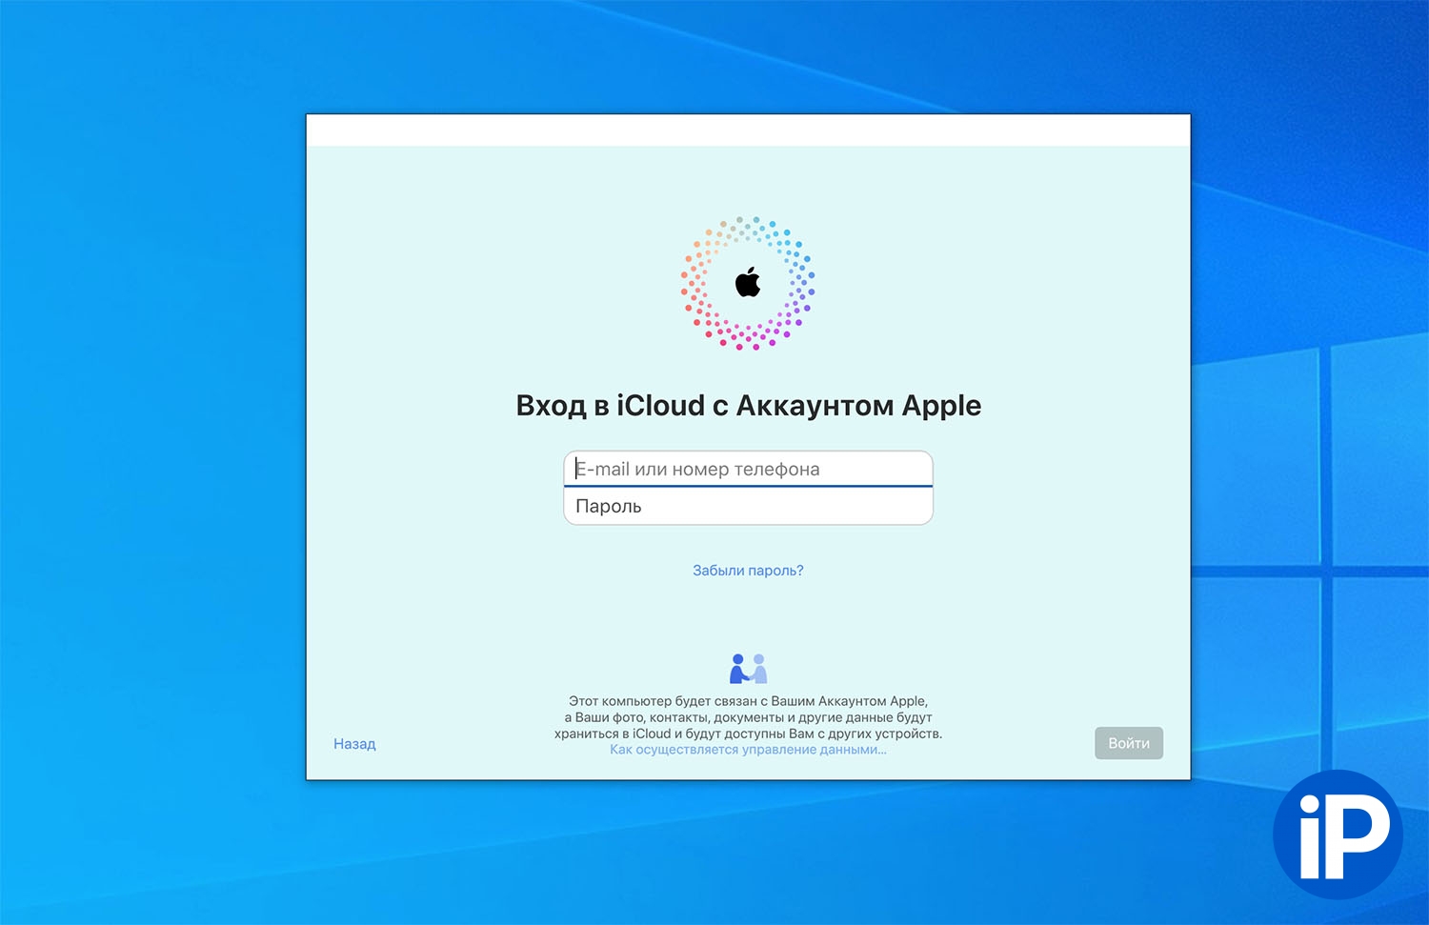Go back with the Назад link
This screenshot has width=1429, height=925.
click(354, 744)
